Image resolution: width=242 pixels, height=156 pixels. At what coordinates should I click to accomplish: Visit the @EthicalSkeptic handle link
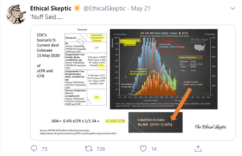pyautogui.click(x=105, y=8)
